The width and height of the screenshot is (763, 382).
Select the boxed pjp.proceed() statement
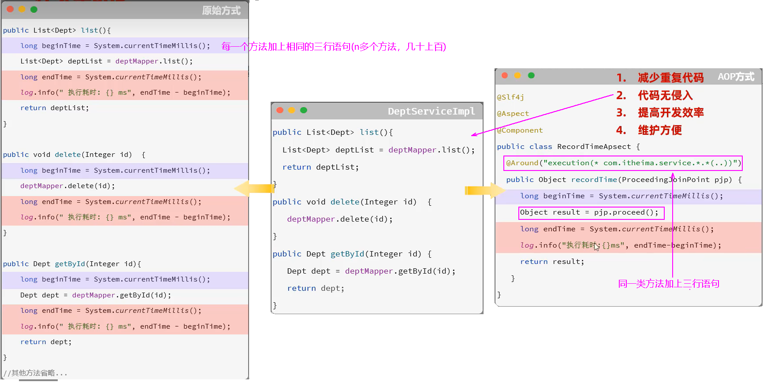coord(591,213)
